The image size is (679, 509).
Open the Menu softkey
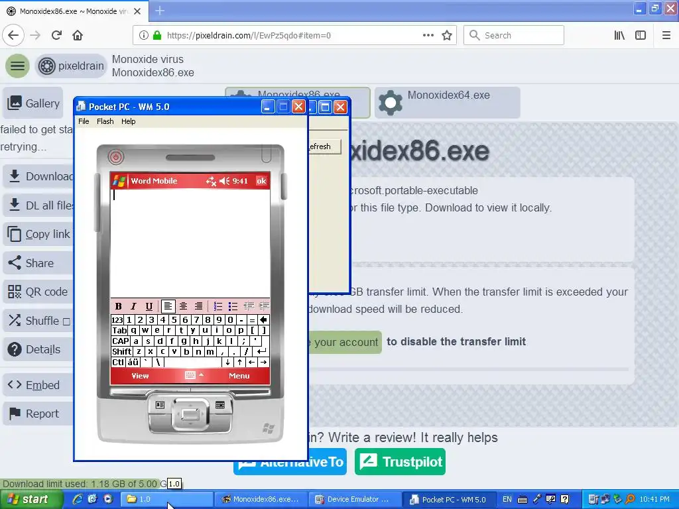tap(239, 376)
